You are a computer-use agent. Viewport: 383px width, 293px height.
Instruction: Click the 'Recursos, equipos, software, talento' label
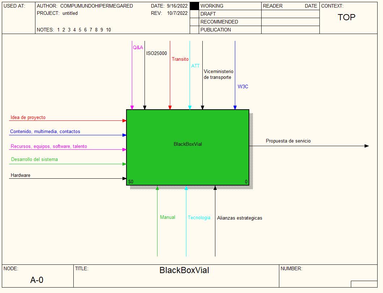tap(49, 146)
